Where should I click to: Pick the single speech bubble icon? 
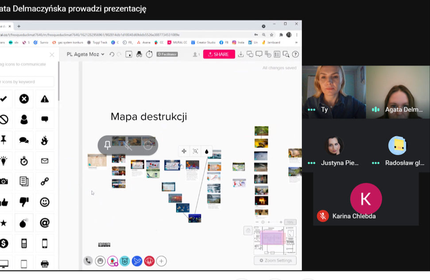pos(45,119)
